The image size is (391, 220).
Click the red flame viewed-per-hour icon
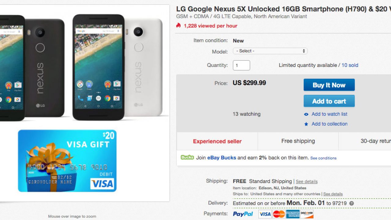click(179, 26)
